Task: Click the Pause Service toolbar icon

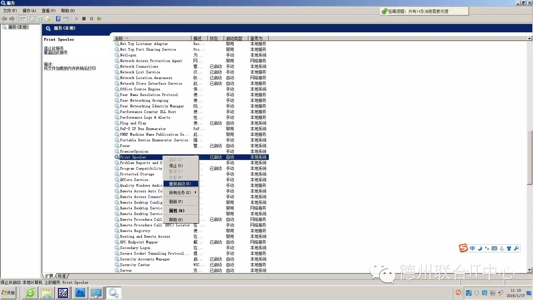Action: click(x=92, y=19)
